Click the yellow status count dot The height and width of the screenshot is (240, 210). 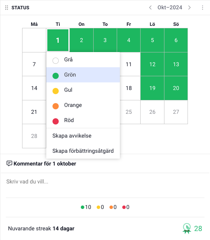(x=98, y=207)
